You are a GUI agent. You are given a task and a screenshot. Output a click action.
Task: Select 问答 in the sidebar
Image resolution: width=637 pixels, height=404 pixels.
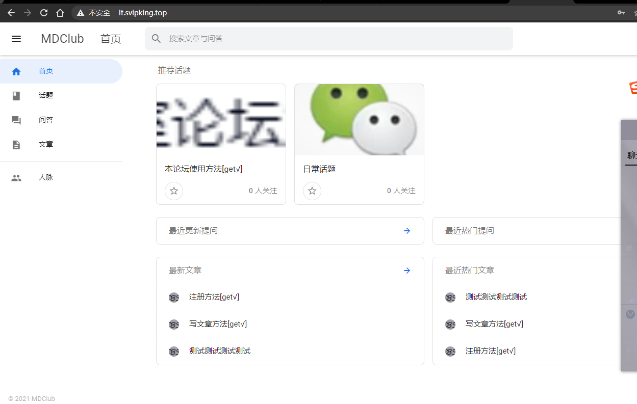61,120
